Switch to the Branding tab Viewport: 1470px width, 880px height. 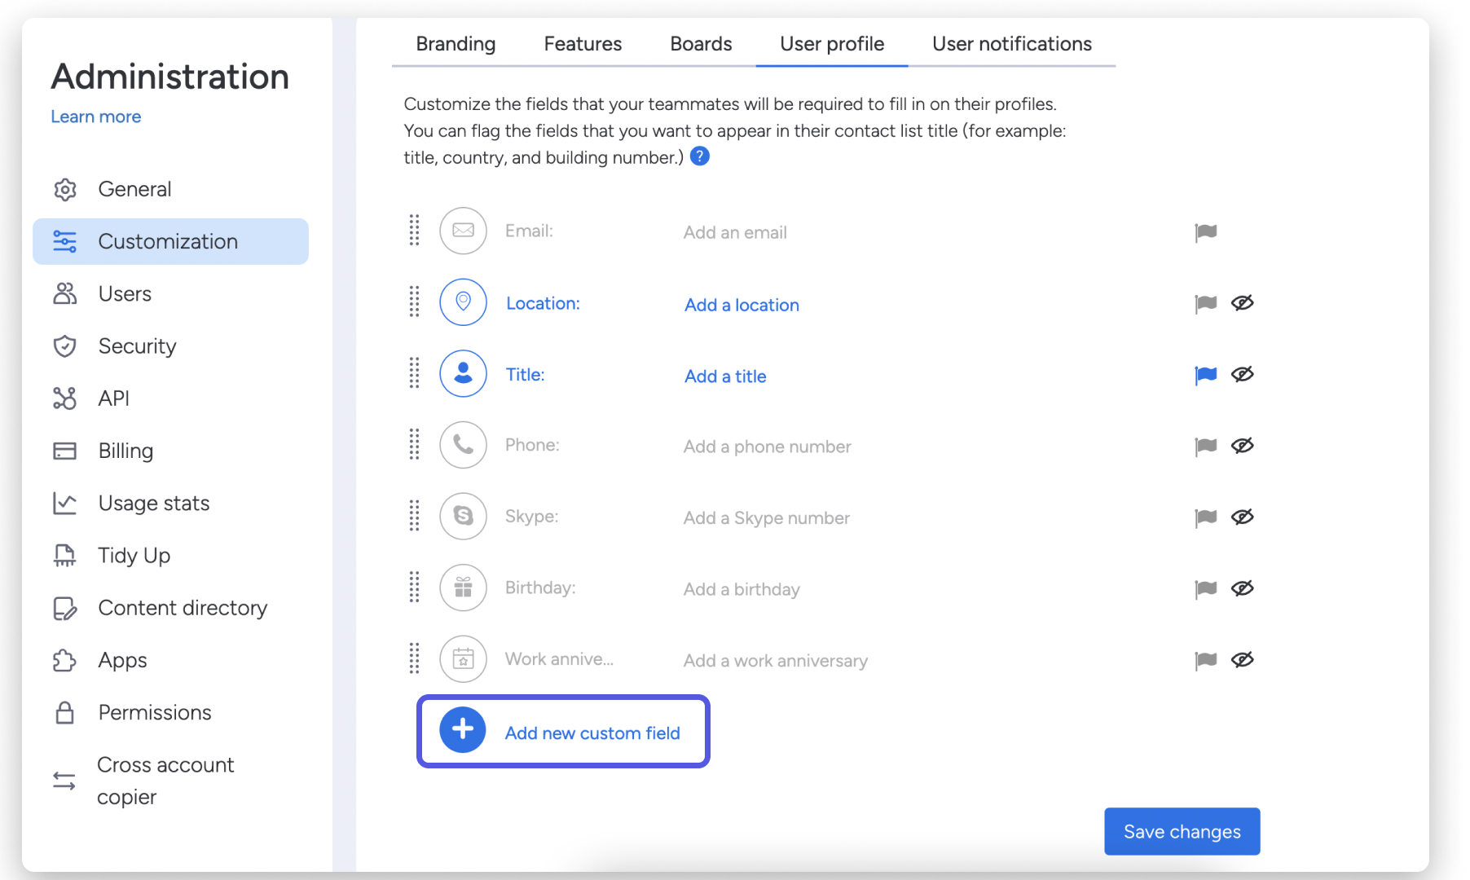coord(456,44)
